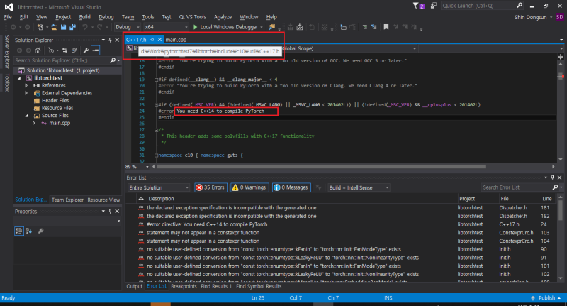Open the Build menu

coord(84,17)
